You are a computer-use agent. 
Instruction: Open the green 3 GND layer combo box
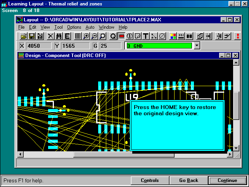coord(158,46)
